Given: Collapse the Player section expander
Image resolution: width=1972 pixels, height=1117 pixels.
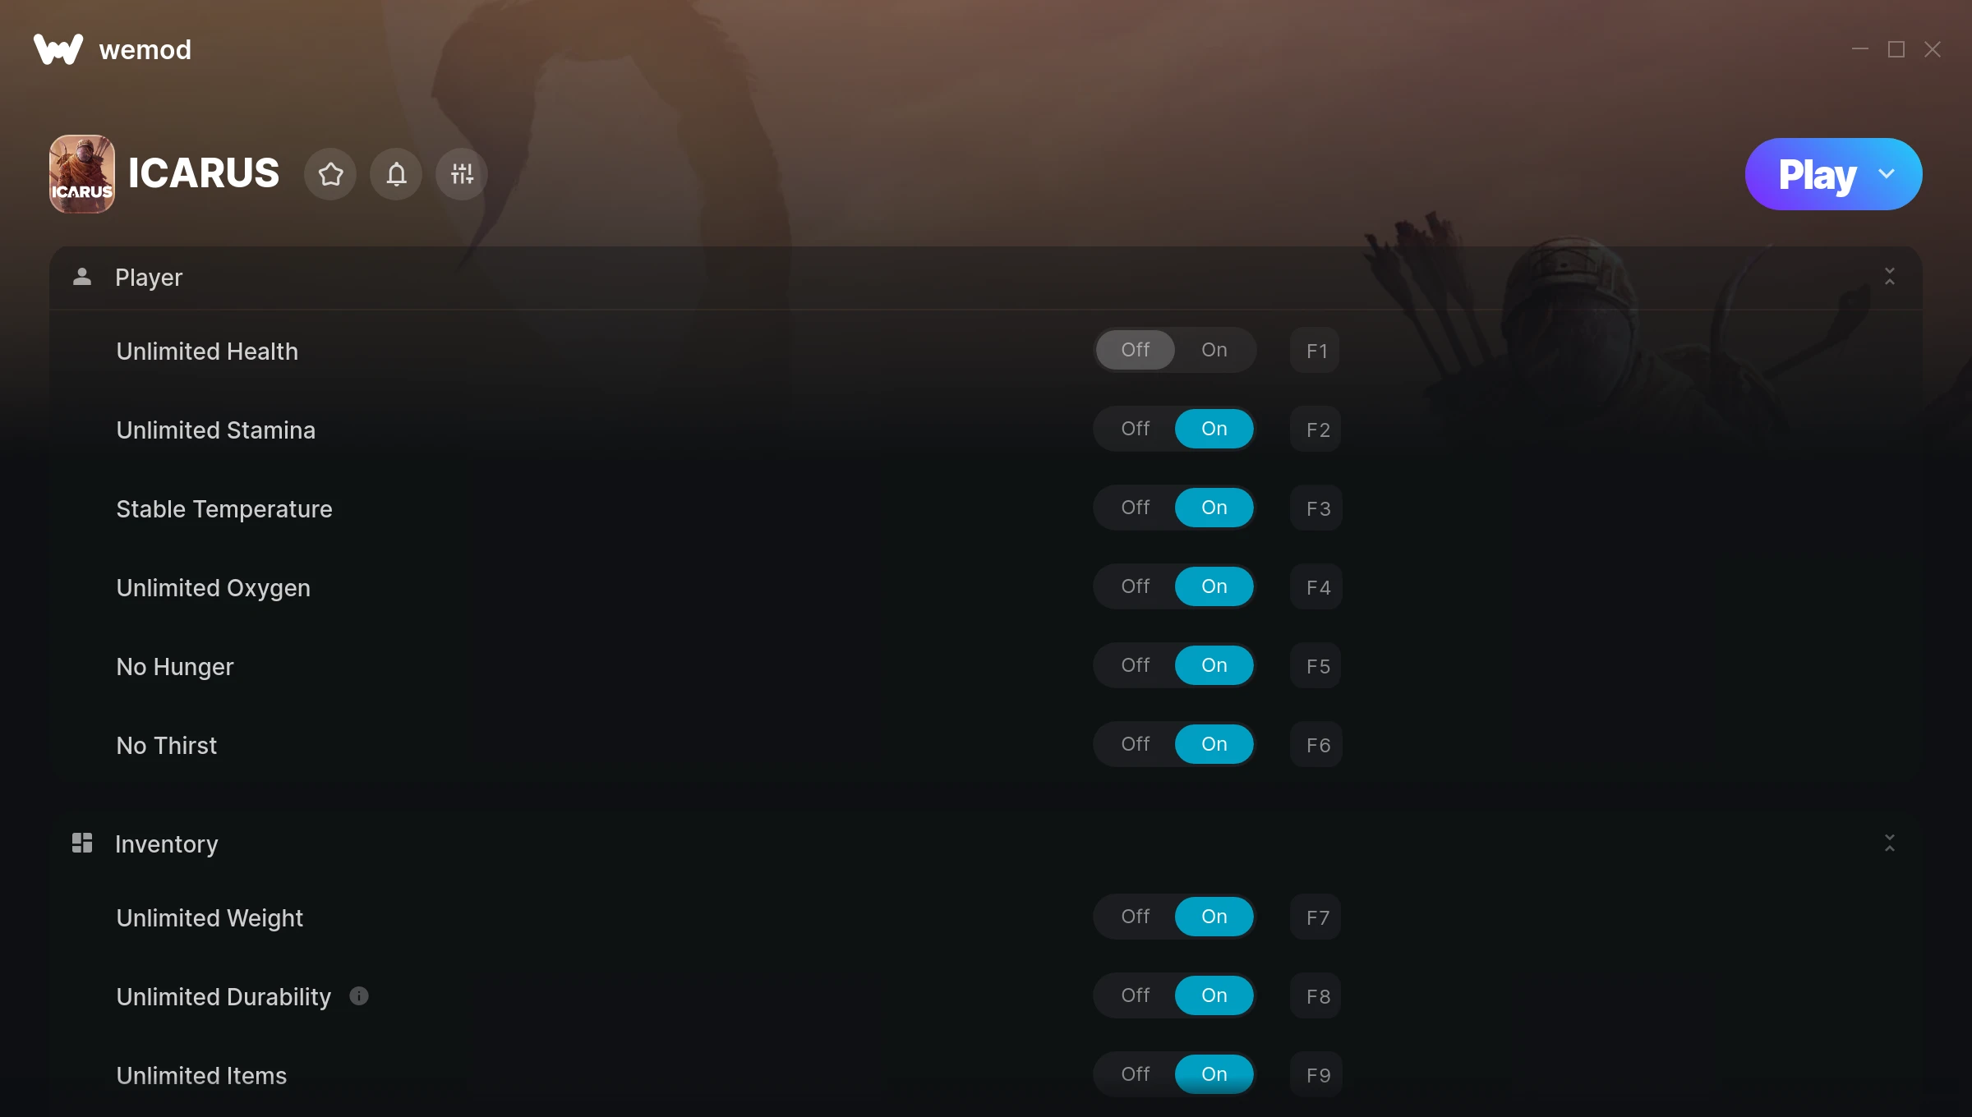Looking at the screenshot, I should coord(1891,276).
